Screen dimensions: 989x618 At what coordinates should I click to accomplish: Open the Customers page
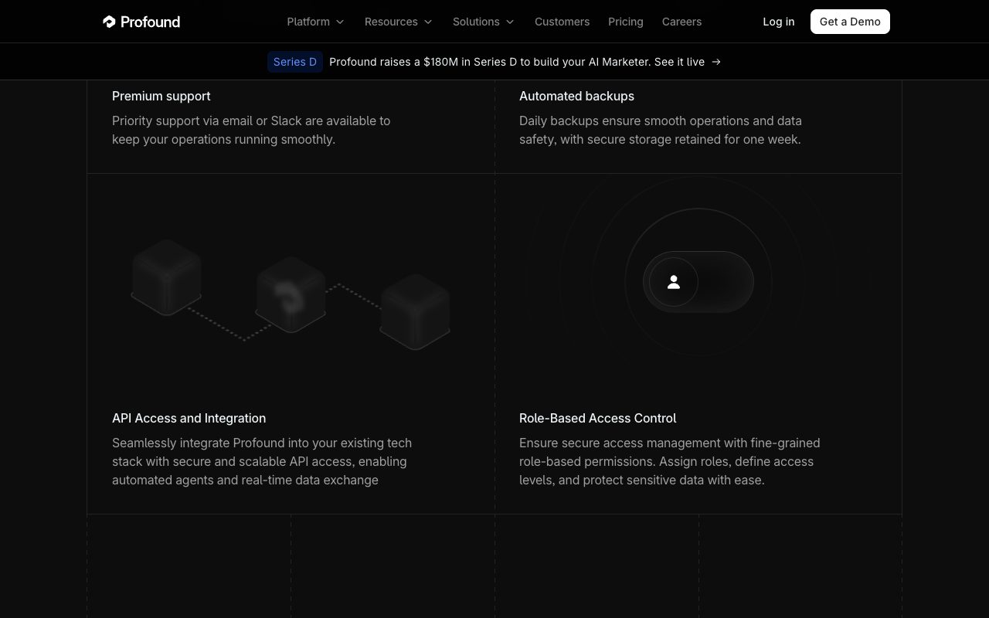pos(562,22)
